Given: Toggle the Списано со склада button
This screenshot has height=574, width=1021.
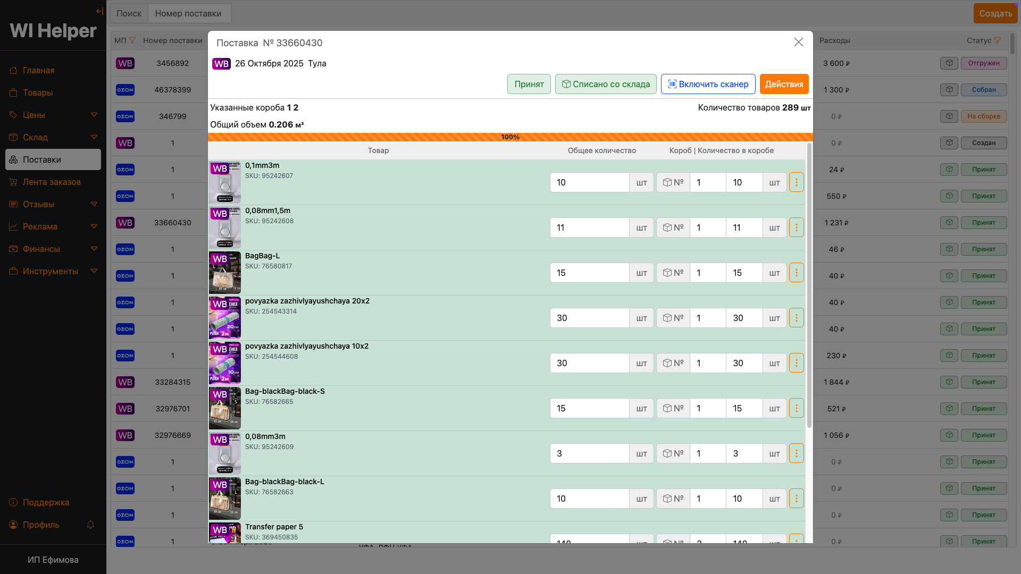Looking at the screenshot, I should pos(606,84).
